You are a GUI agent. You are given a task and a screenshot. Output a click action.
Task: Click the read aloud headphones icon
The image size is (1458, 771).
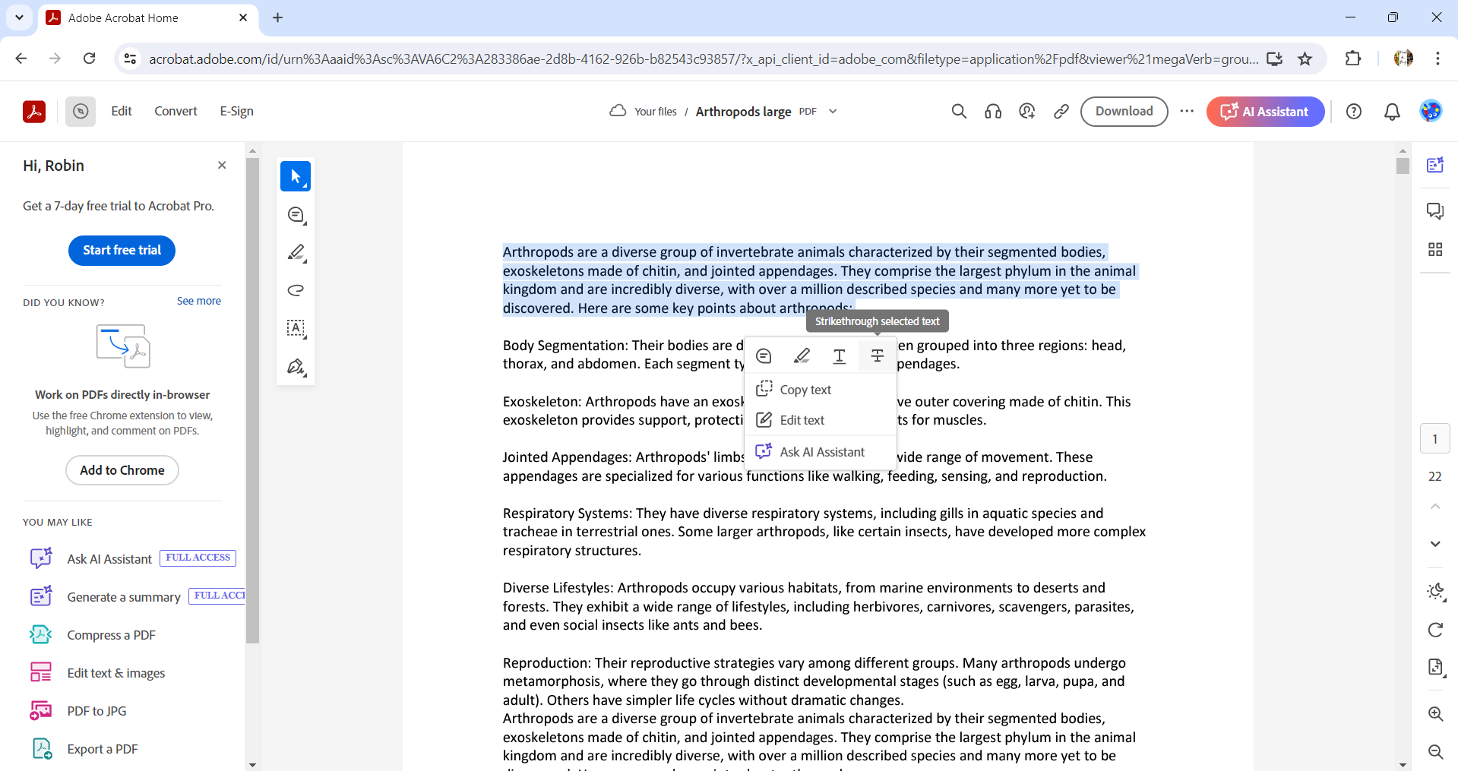point(992,111)
